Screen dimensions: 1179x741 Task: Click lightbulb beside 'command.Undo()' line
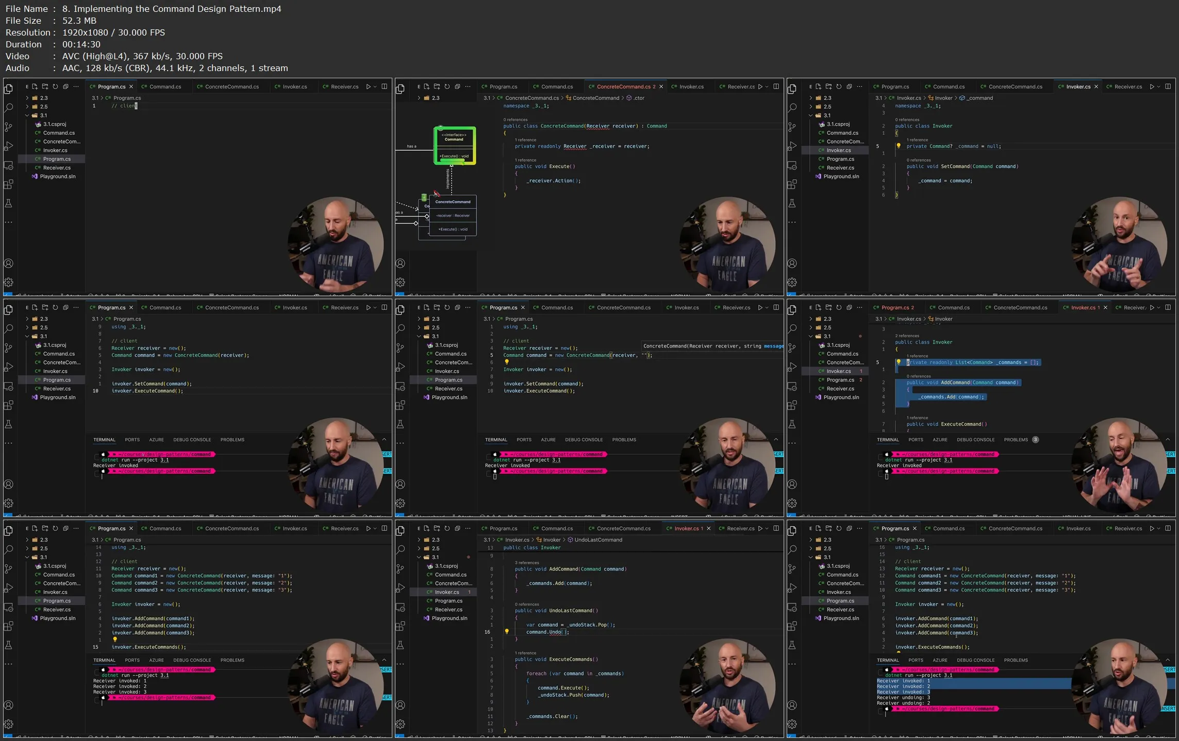(507, 631)
